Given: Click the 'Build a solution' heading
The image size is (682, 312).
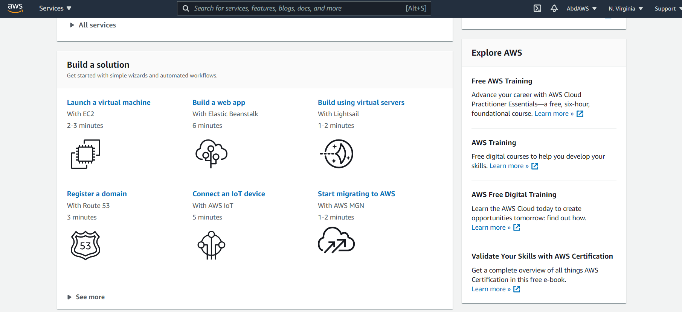Looking at the screenshot, I should pyautogui.click(x=98, y=65).
